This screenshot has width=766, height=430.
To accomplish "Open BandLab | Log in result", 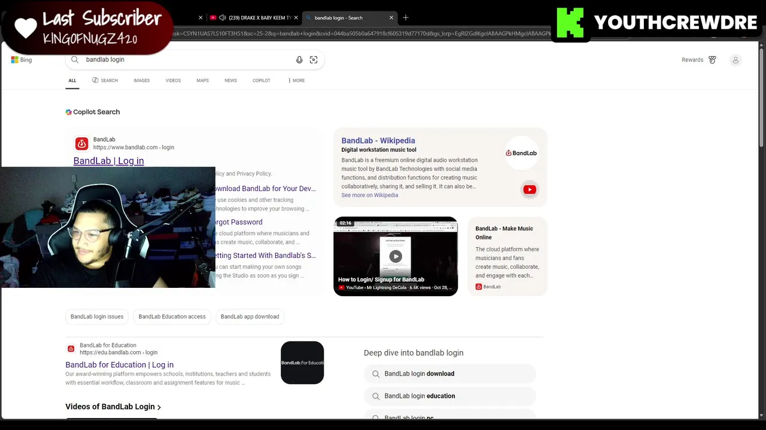I will coord(108,161).
